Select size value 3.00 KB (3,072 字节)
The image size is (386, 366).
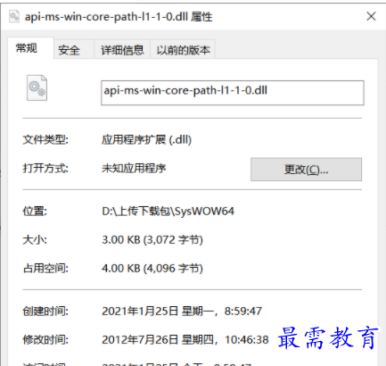152,240
